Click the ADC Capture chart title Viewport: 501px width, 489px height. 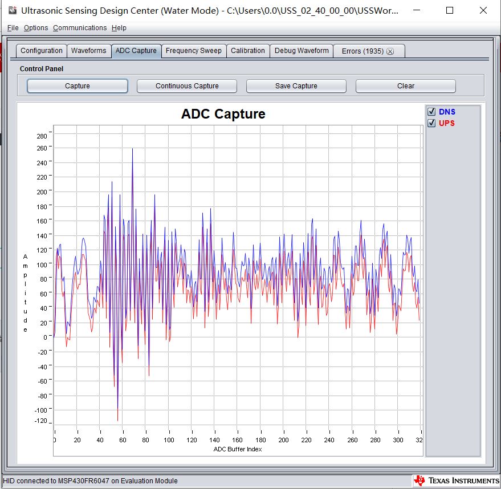click(223, 114)
